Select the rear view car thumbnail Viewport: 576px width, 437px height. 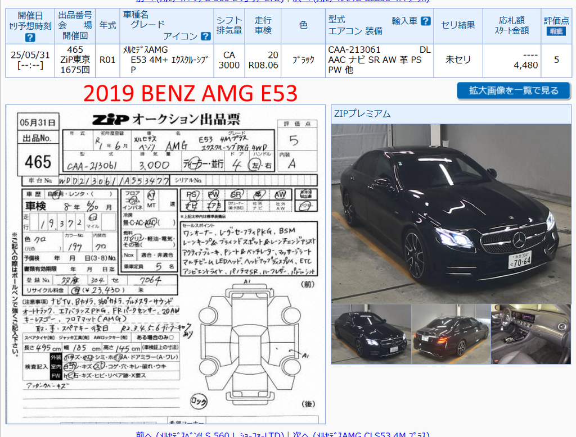[x=451, y=334]
